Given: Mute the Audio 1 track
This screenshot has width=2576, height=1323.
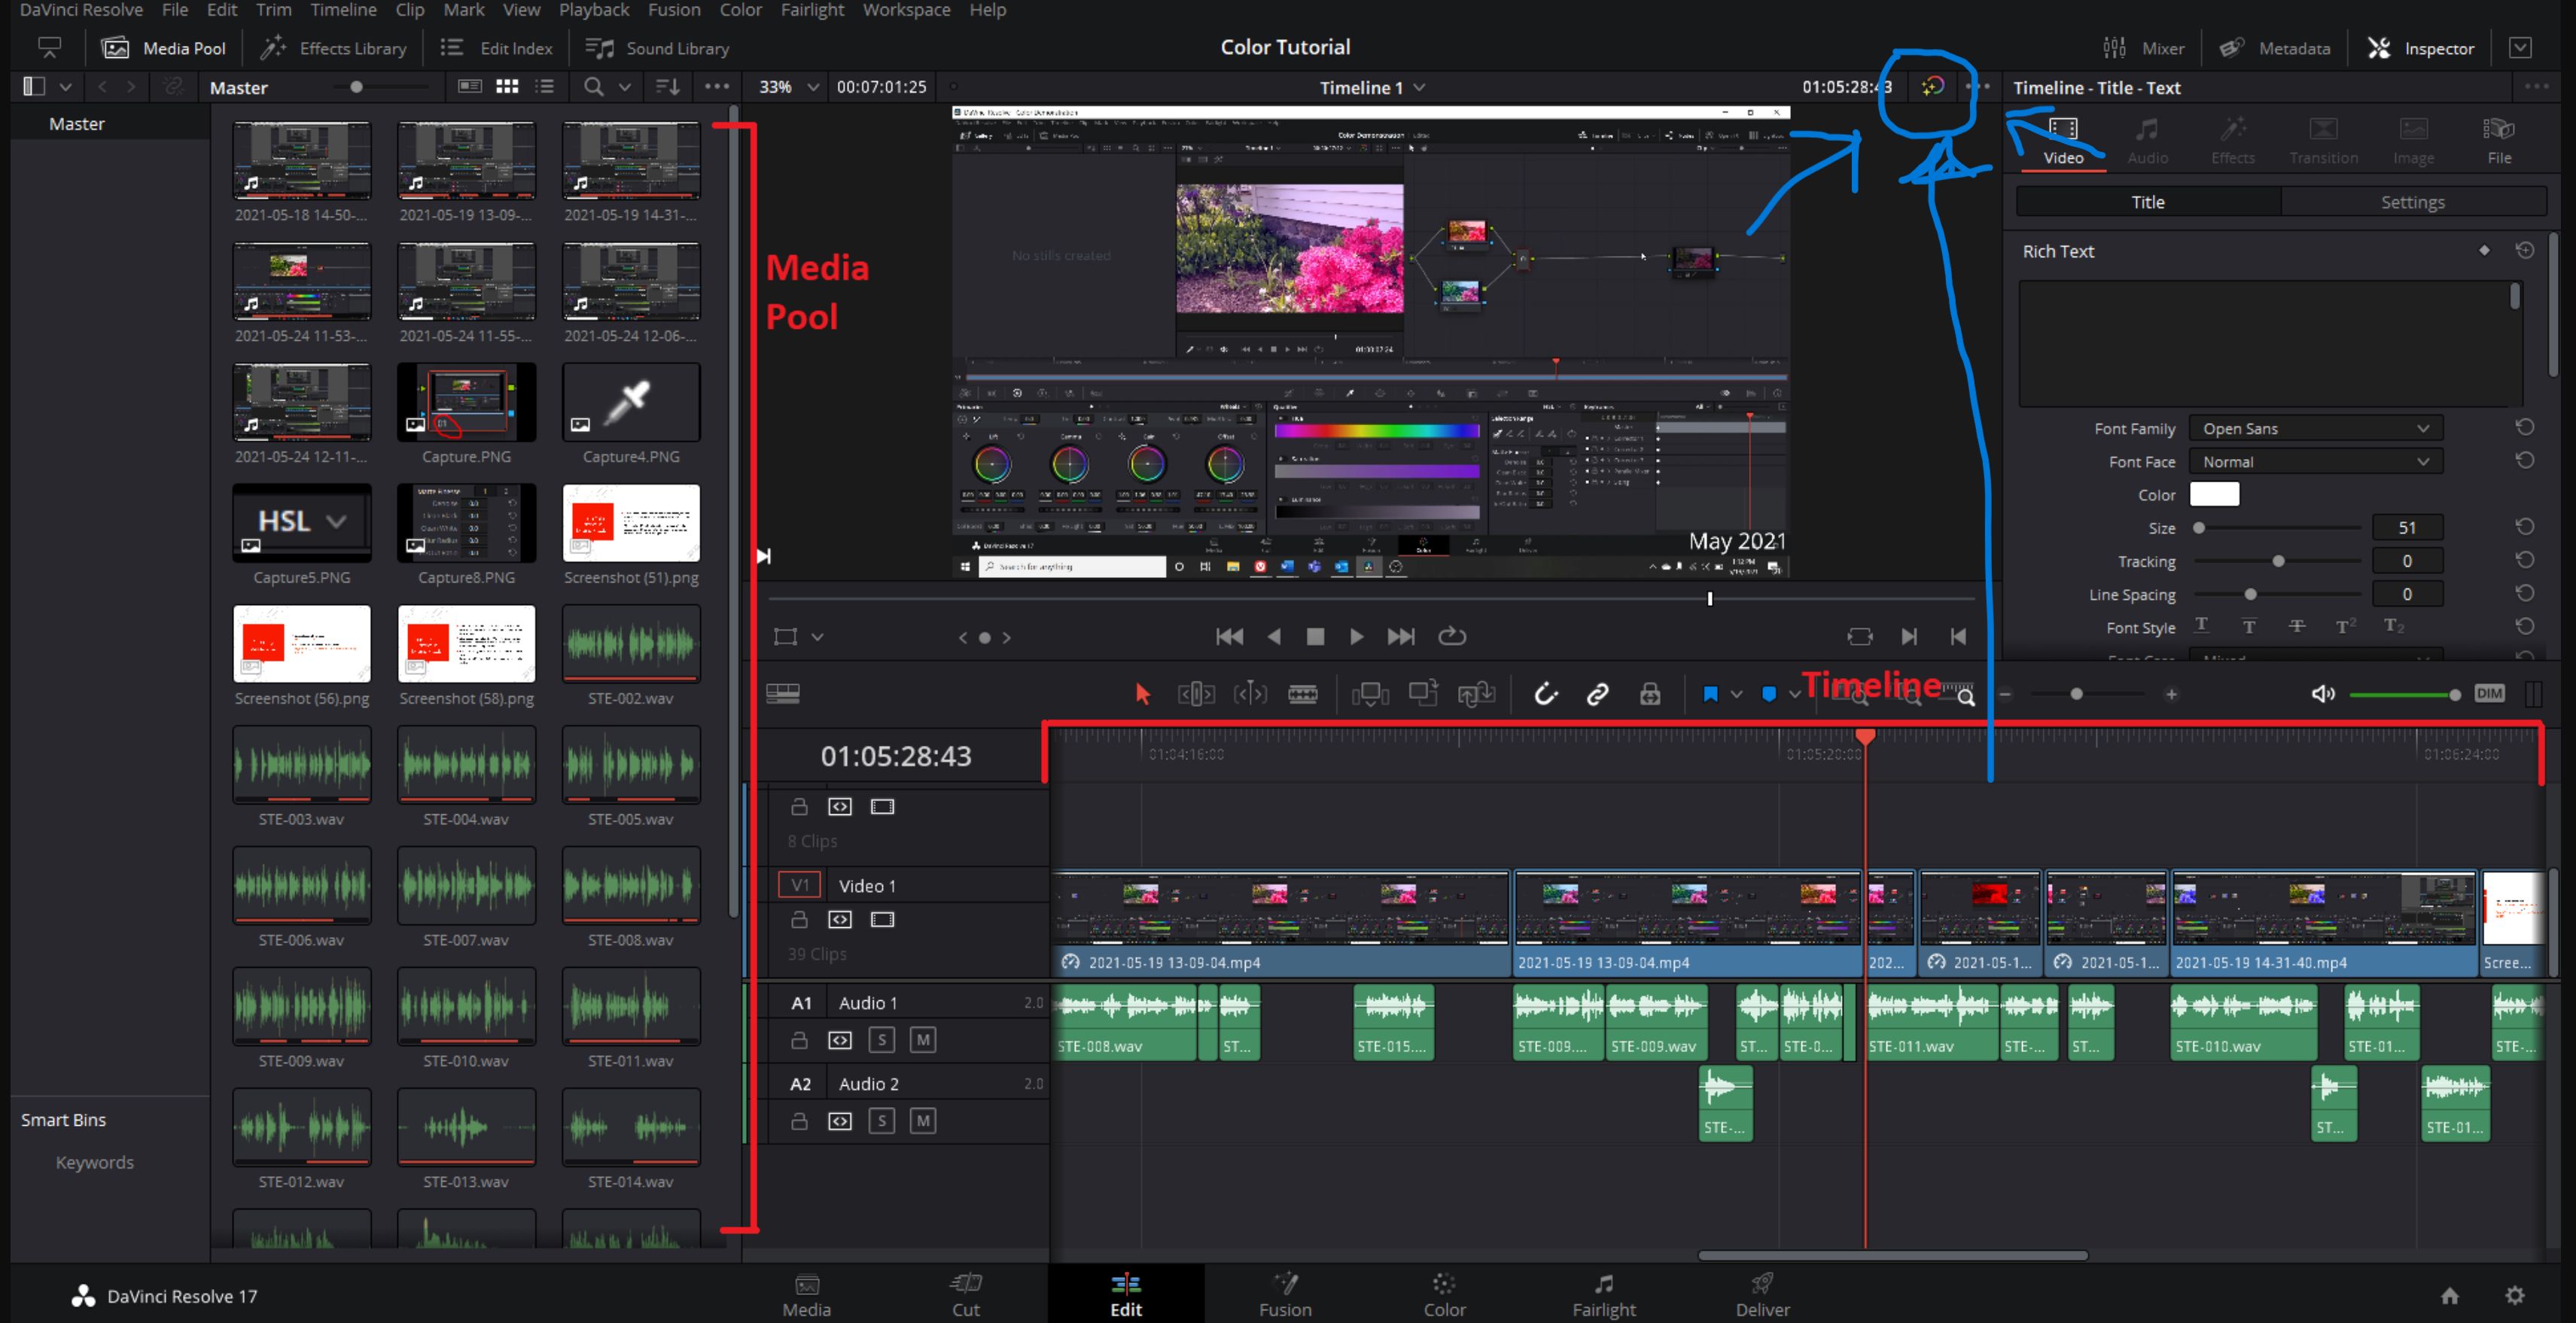Looking at the screenshot, I should click(x=923, y=1040).
